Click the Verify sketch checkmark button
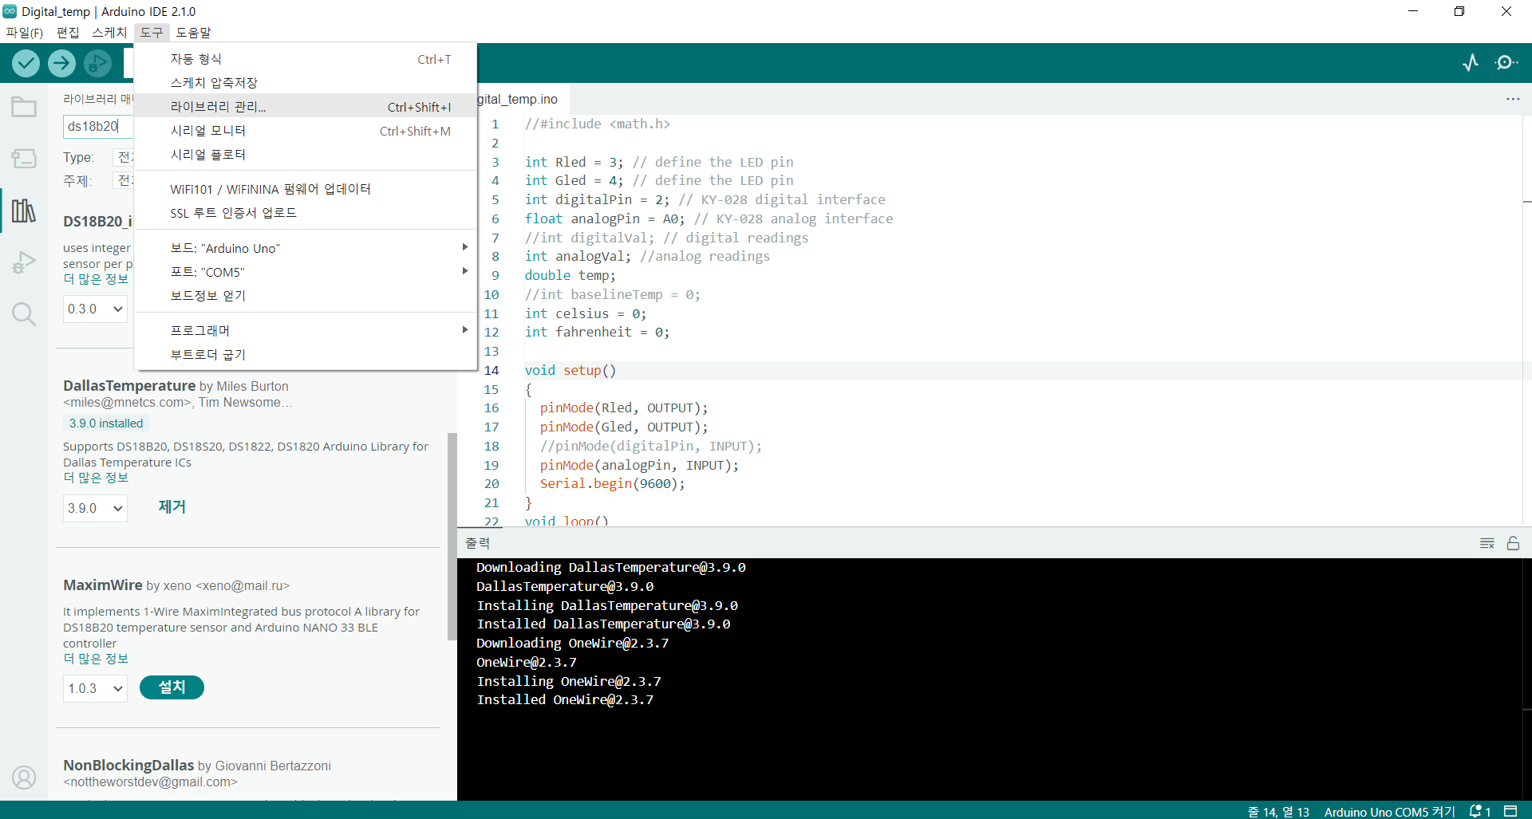This screenshot has height=819, width=1532. 26,63
